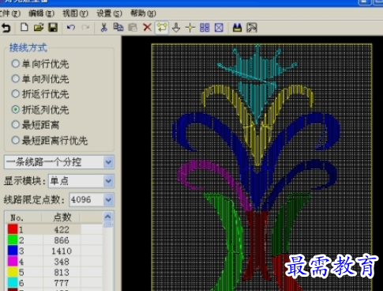Click magenta color swatch of line 4
The height and width of the screenshot is (291, 383).
pos(13,261)
